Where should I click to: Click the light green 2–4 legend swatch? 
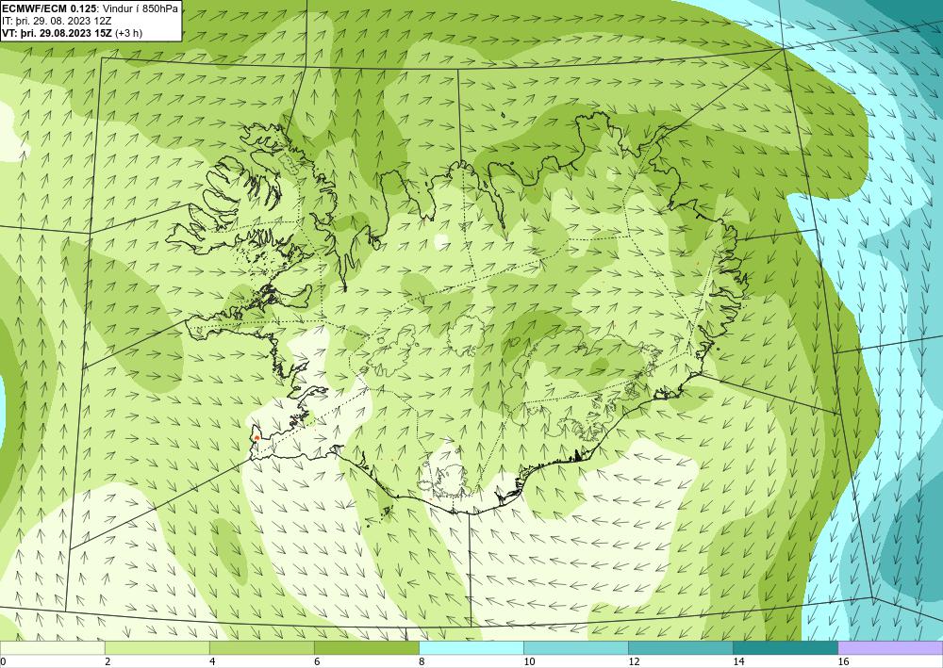(157, 648)
